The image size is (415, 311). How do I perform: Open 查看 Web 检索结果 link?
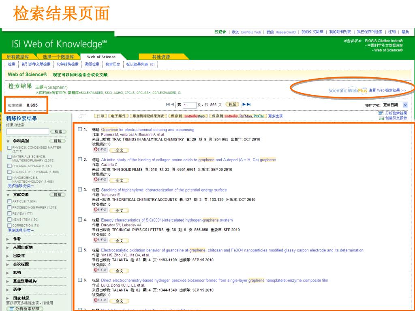(387, 90)
